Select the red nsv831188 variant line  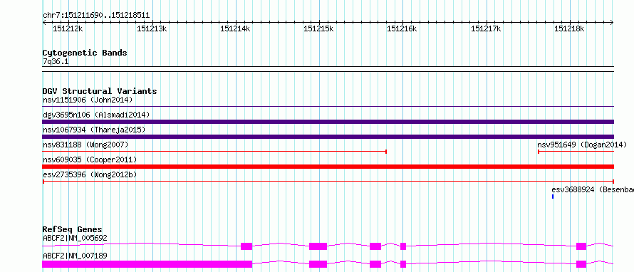point(214,152)
